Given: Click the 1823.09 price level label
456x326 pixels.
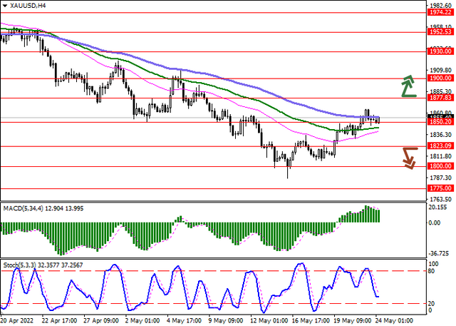Looking at the screenshot, I should 441,146.
